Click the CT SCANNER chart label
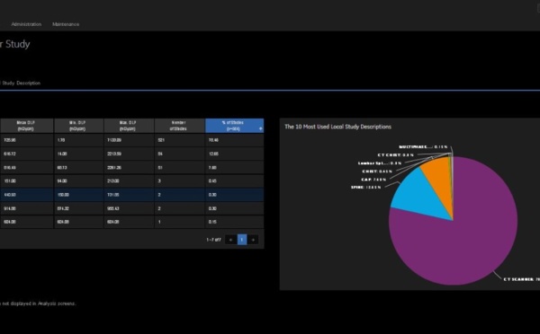The height and width of the screenshot is (334, 540). [x=521, y=279]
